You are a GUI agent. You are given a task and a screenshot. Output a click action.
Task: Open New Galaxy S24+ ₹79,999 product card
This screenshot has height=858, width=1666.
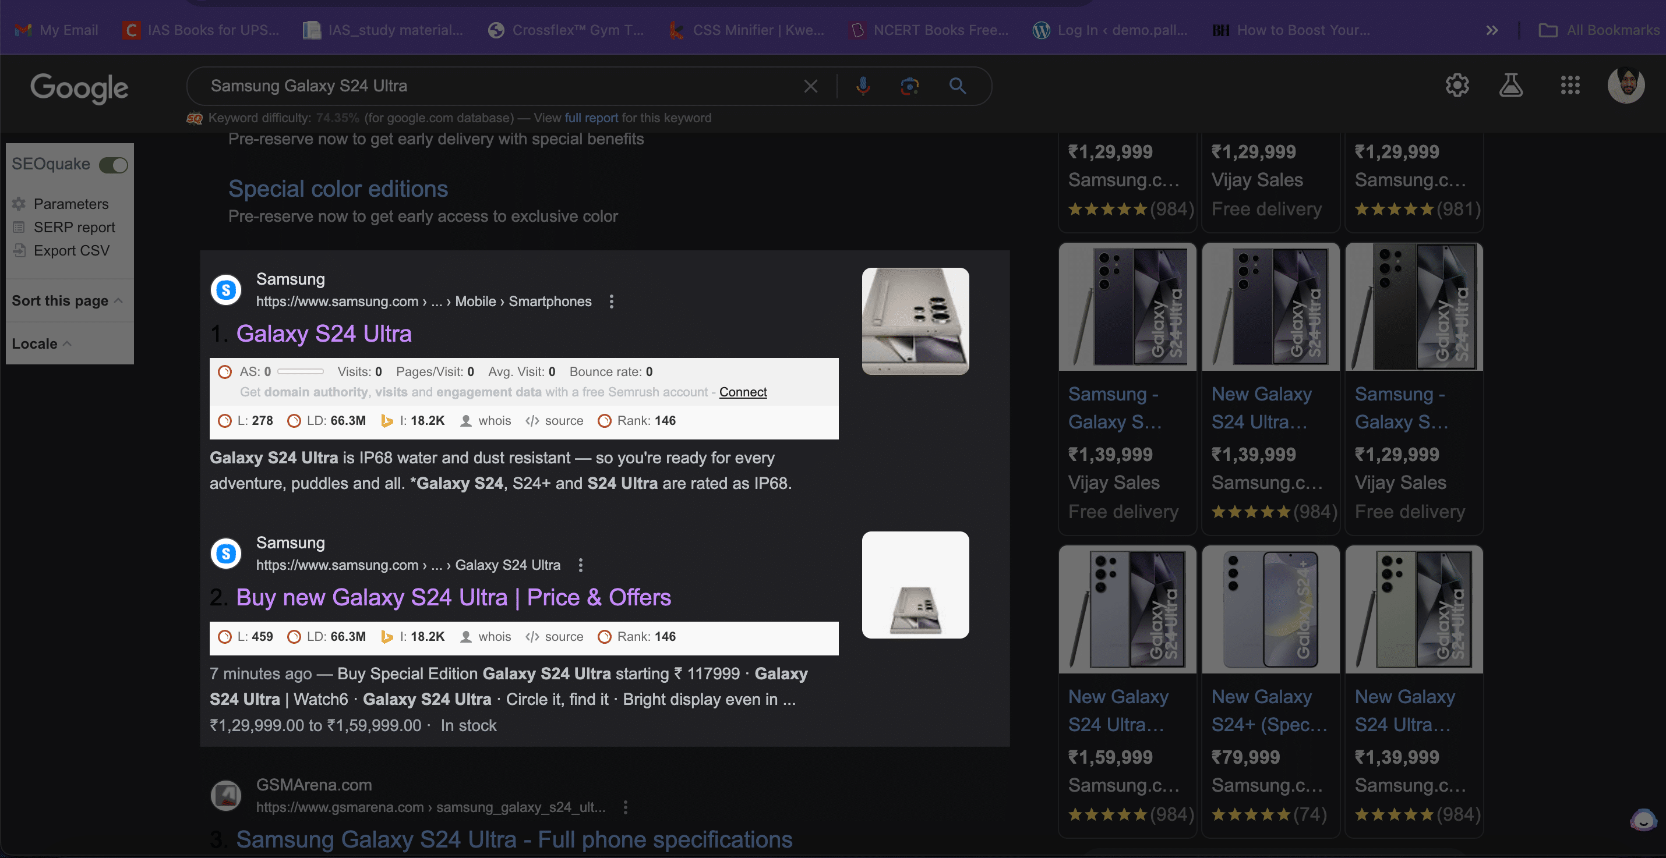point(1271,692)
